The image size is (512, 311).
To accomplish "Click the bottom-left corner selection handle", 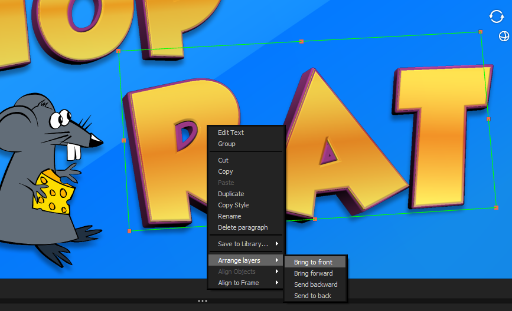I will (129, 231).
